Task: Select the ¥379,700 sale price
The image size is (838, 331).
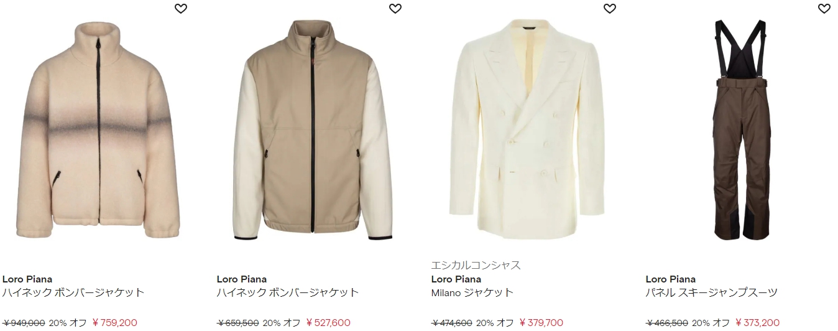Action: coord(541,323)
